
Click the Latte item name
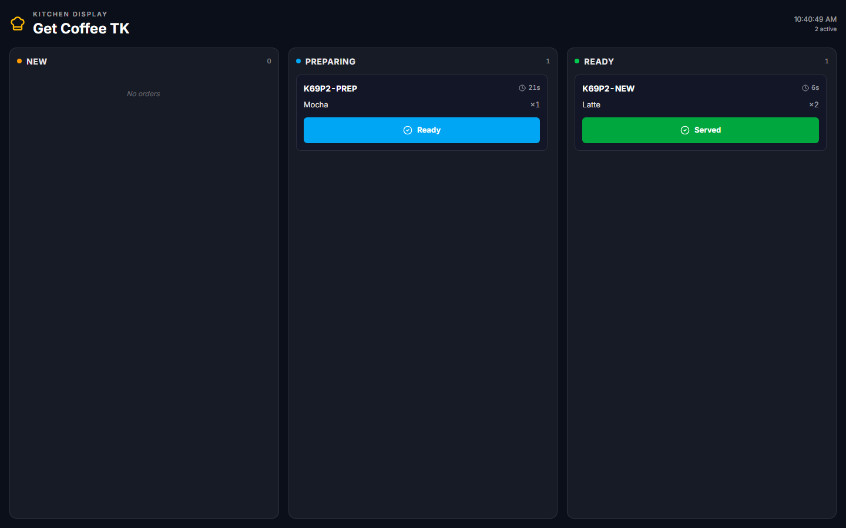(591, 105)
